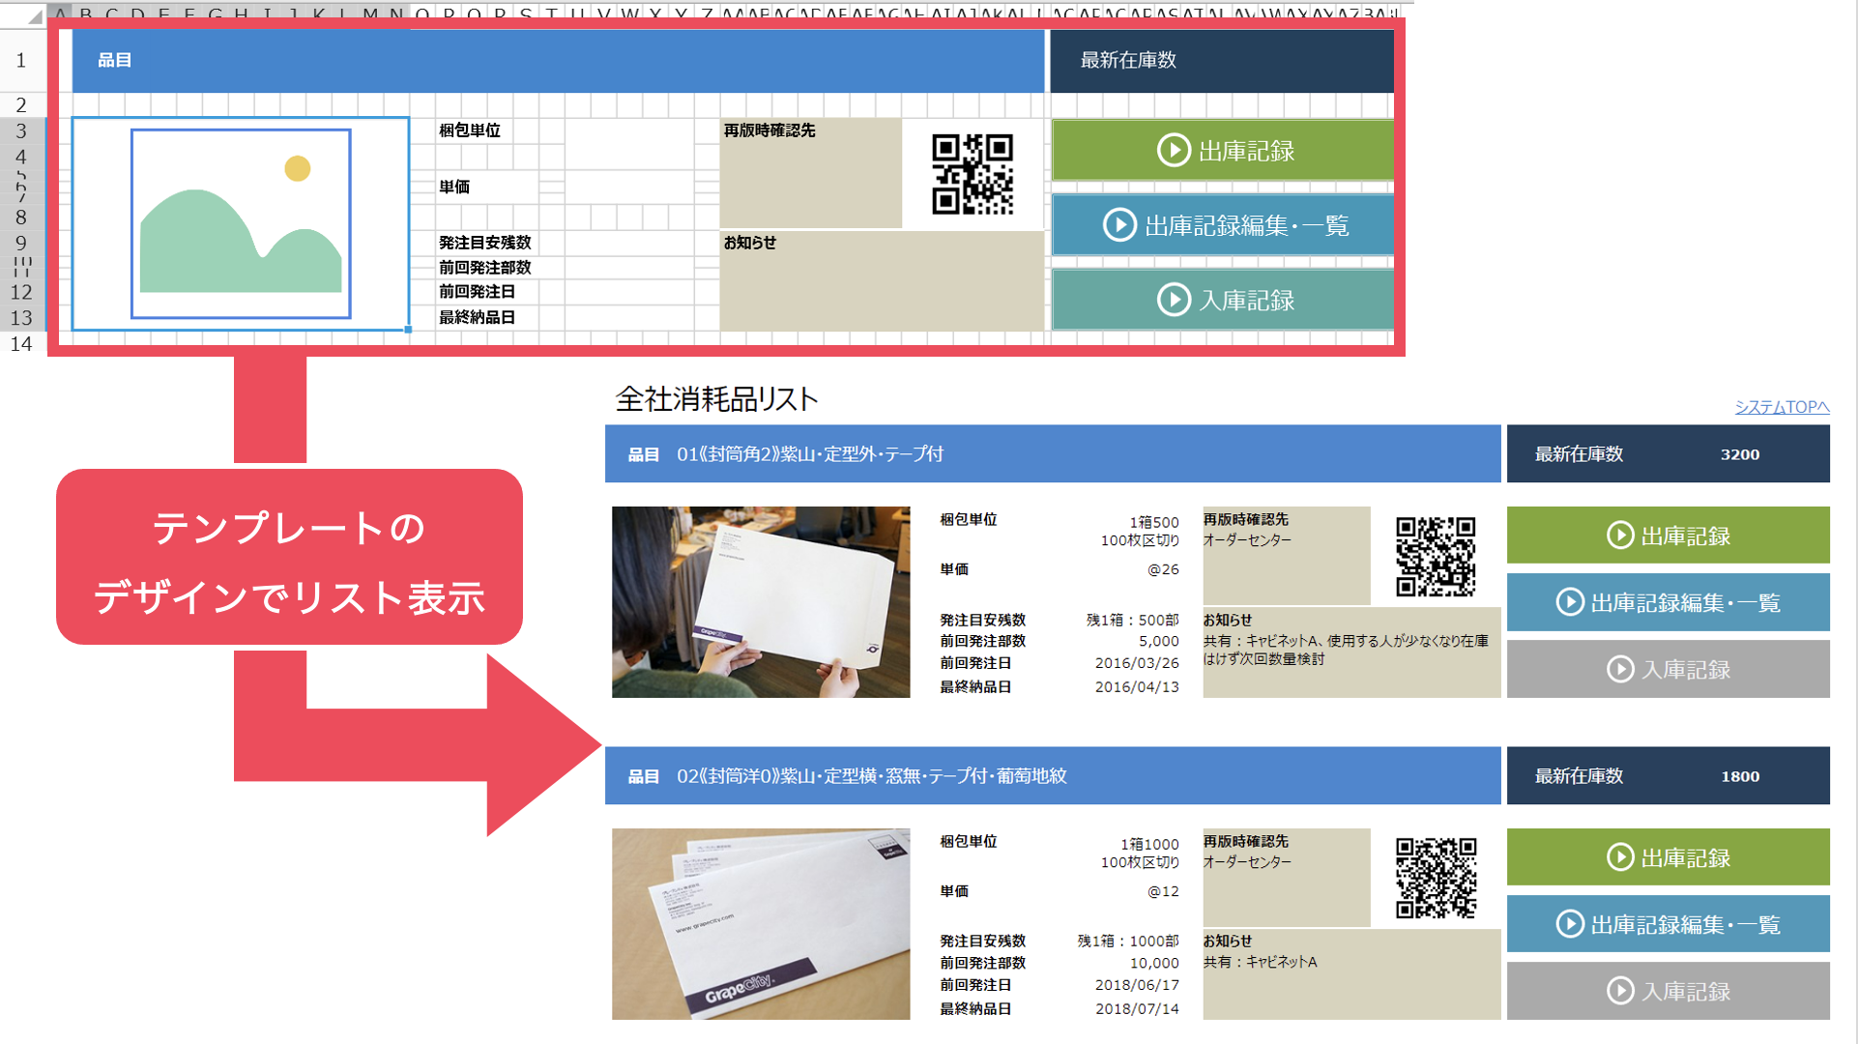1858x1044 pixels.
Task: Click the QR code in the template
Action: [972, 174]
